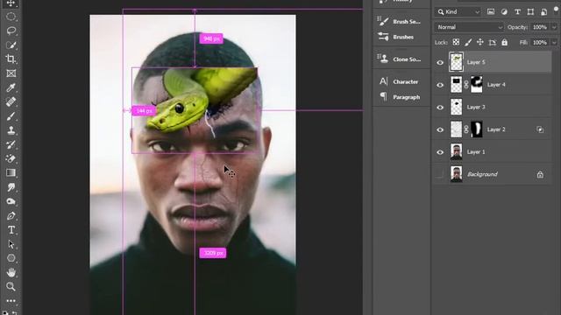Toggle Layer 2 visibility eye
Image resolution: width=561 pixels, height=315 pixels.
[440, 130]
